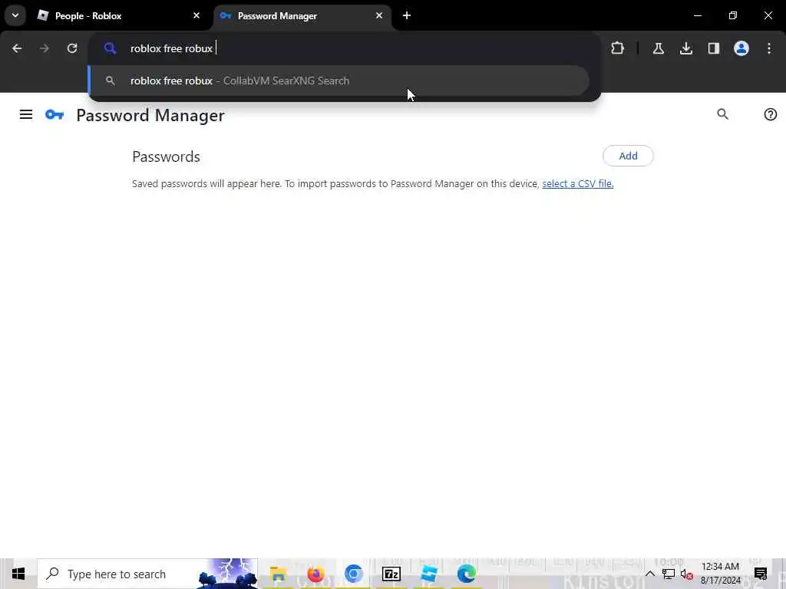Click the Passwords heading
The width and height of the screenshot is (786, 589).
click(166, 156)
